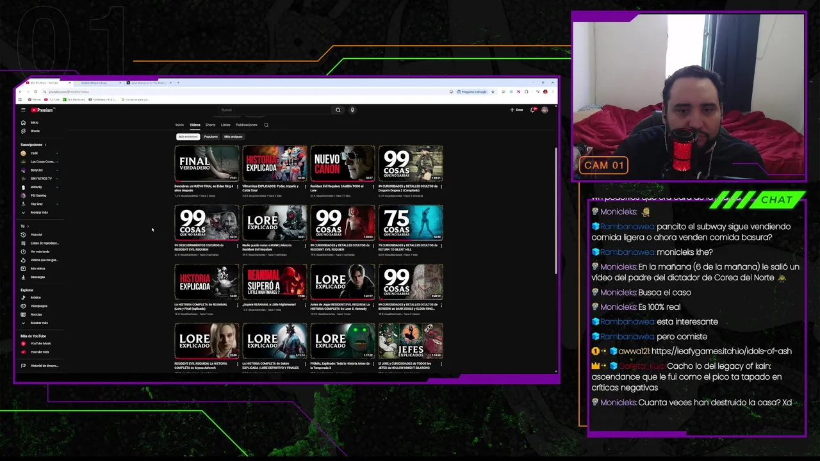Switch to the channel Listas tab

tap(225, 125)
